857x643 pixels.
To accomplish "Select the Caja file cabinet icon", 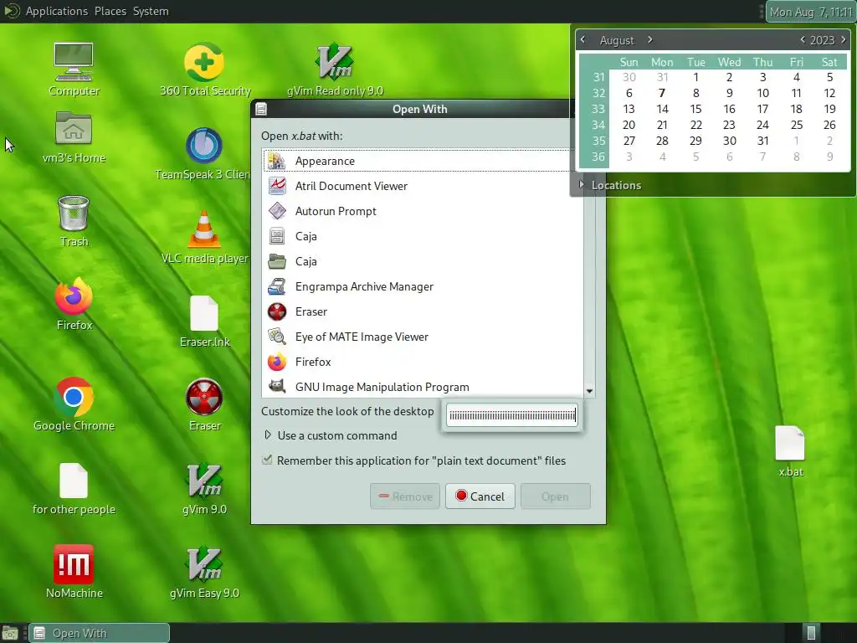I will coord(277,236).
